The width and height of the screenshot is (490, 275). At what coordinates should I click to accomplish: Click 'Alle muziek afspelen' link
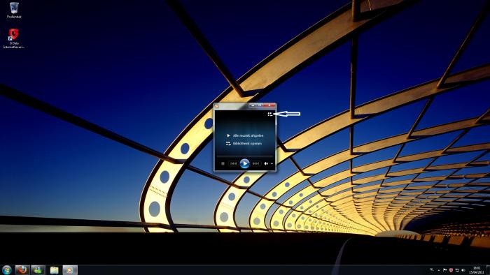[x=248, y=135]
